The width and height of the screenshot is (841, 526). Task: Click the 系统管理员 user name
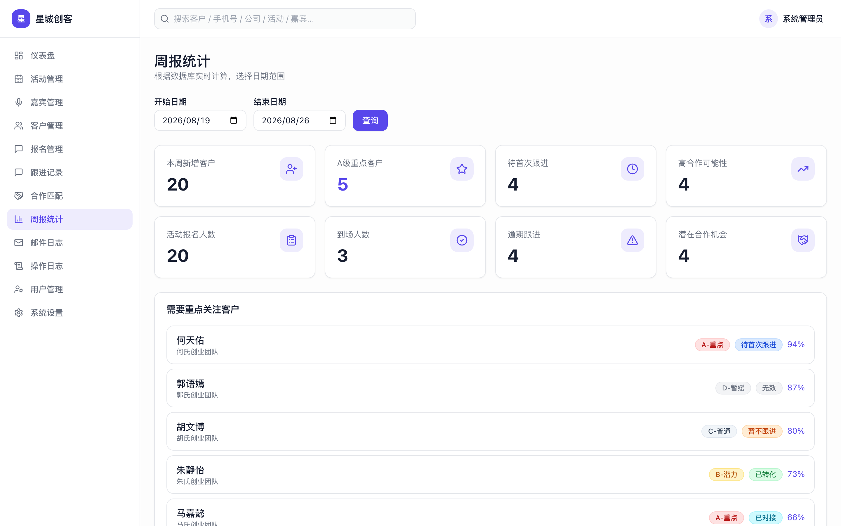[802, 19]
